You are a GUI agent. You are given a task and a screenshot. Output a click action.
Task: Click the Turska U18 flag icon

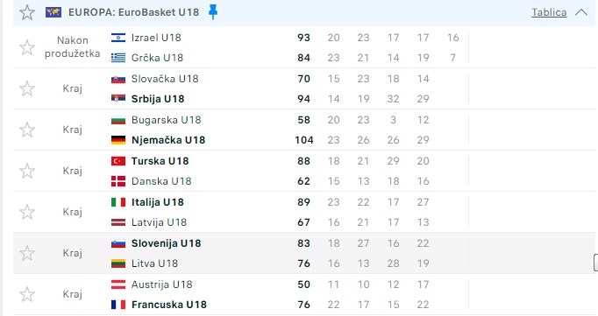click(x=118, y=161)
